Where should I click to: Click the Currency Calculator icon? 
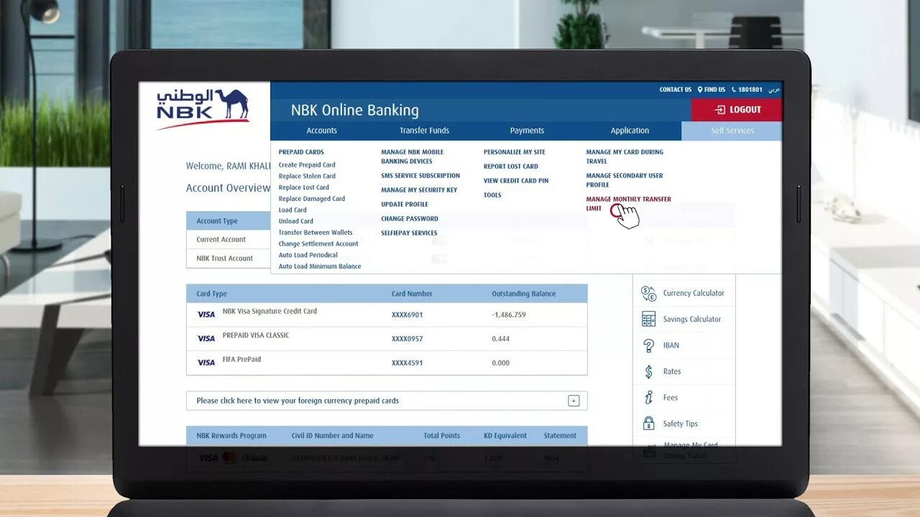[648, 294]
